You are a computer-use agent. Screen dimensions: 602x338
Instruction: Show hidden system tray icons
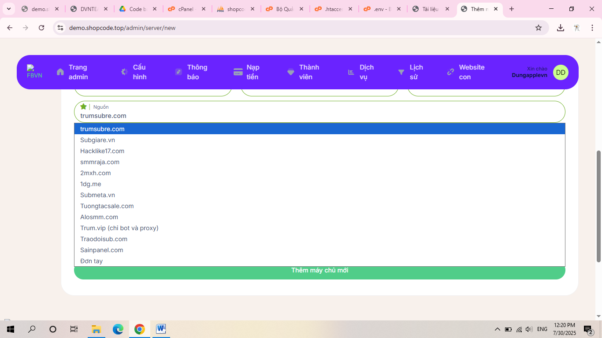click(x=498, y=329)
